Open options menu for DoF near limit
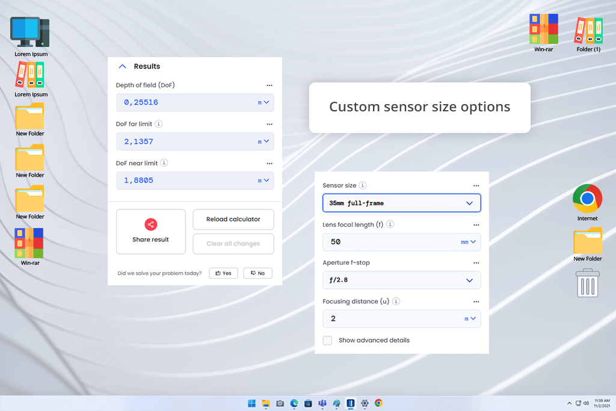Image resolution: width=616 pixels, height=411 pixels. pyautogui.click(x=269, y=164)
